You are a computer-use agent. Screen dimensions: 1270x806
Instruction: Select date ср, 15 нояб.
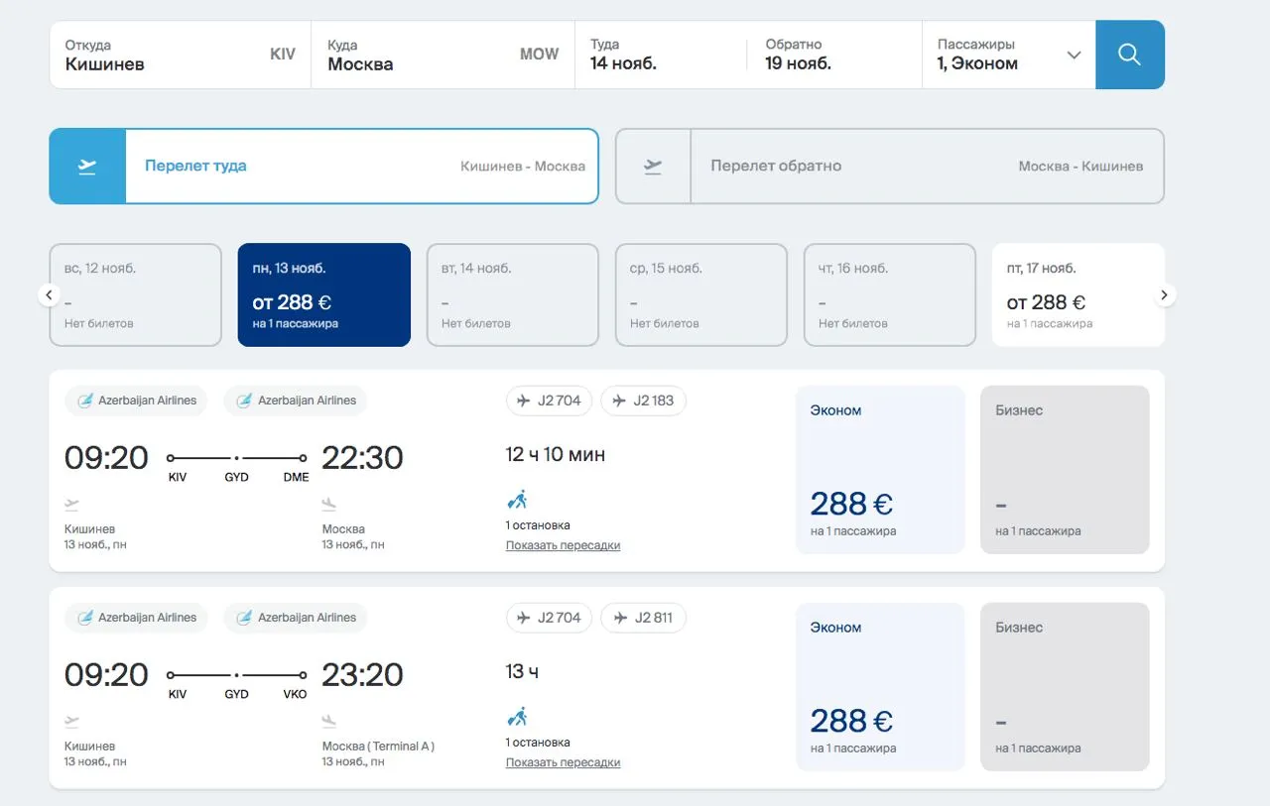(700, 294)
